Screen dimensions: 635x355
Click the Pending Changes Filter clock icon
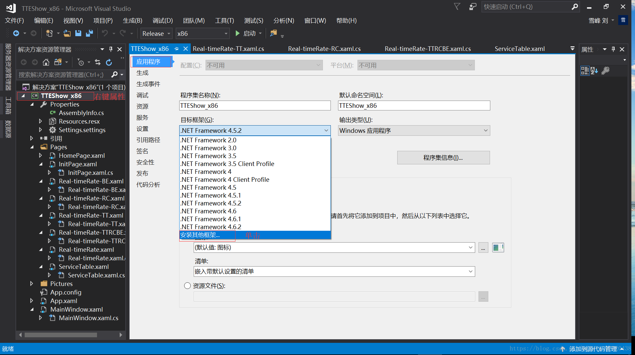tap(81, 62)
